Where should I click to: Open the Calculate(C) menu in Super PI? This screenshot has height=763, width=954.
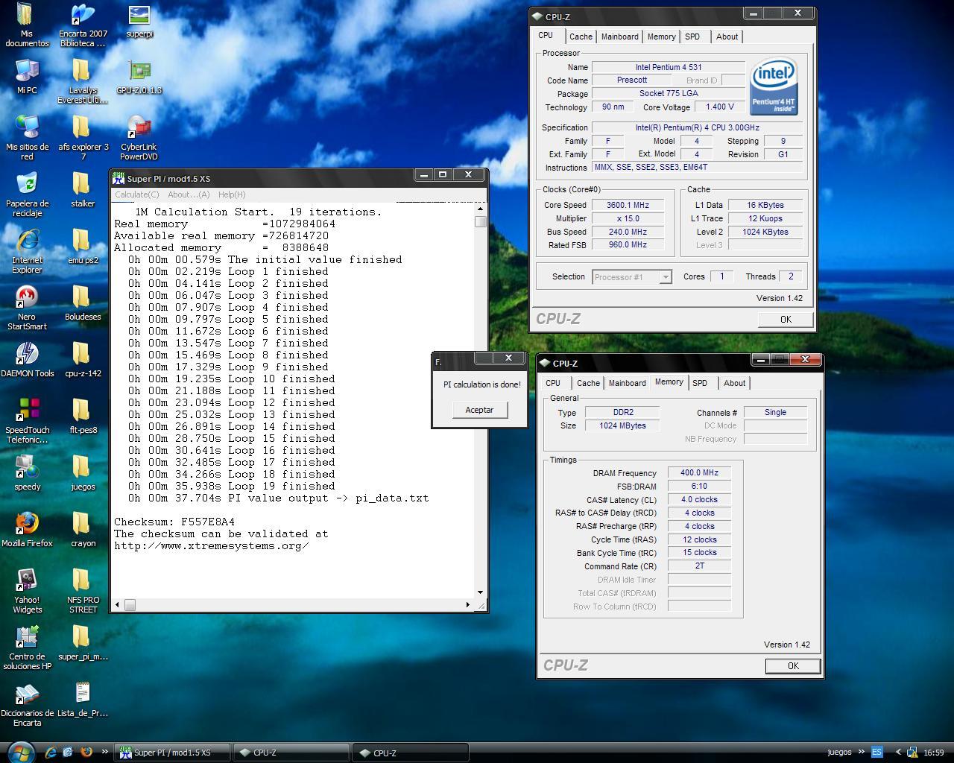(136, 194)
